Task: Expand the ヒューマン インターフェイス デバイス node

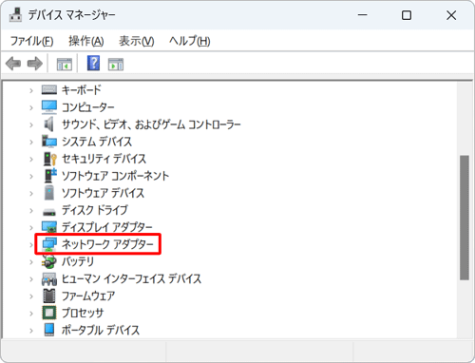Action: [x=31, y=279]
